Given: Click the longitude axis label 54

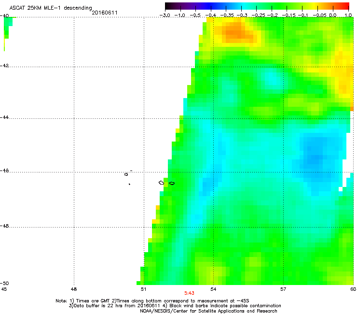Looking at the screenshot, I should [213, 289].
